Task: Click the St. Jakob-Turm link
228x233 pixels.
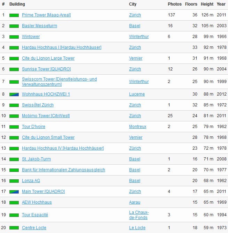Action: pyautogui.click(x=36, y=159)
